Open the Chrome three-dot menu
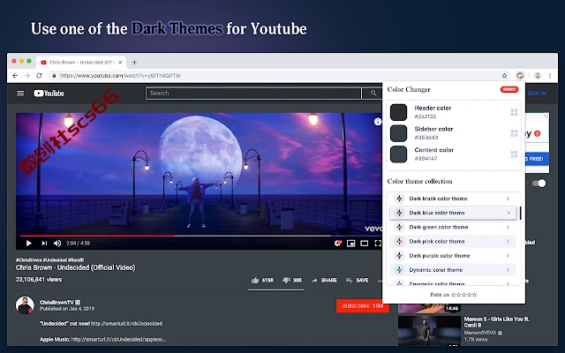The width and height of the screenshot is (565, 353). 550,76
